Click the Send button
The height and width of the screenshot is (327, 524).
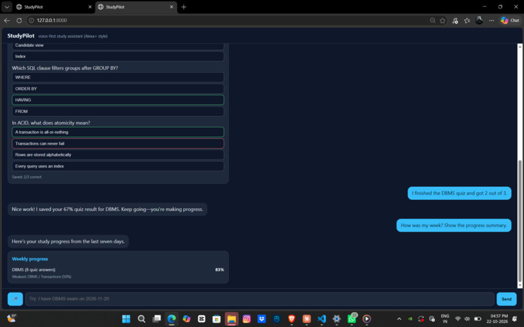[x=506, y=299]
